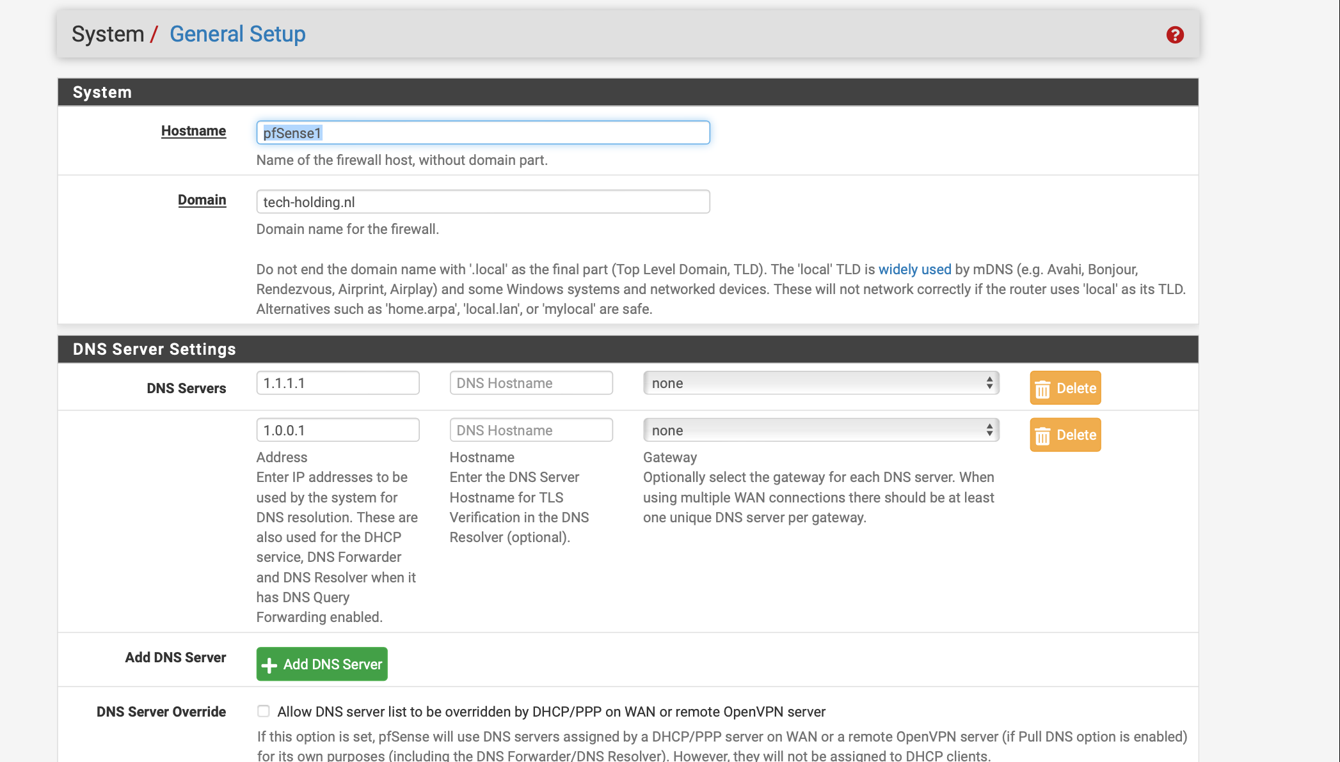Follow the 'widely used' hyperlink
The width and height of the screenshot is (1340, 762).
point(914,269)
